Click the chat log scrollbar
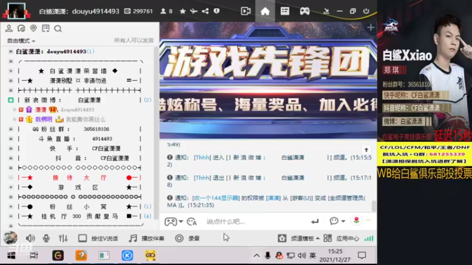This screenshot has width=472, height=265. click(x=374, y=206)
